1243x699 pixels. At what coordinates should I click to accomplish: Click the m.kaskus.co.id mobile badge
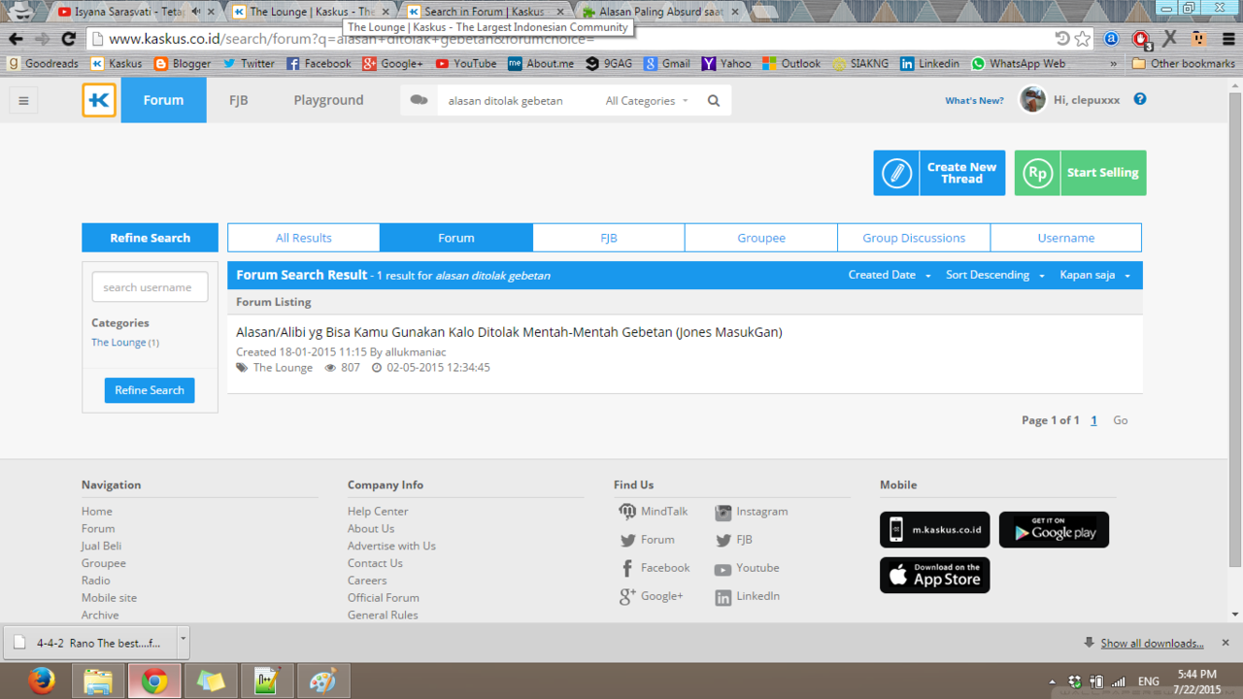point(934,530)
